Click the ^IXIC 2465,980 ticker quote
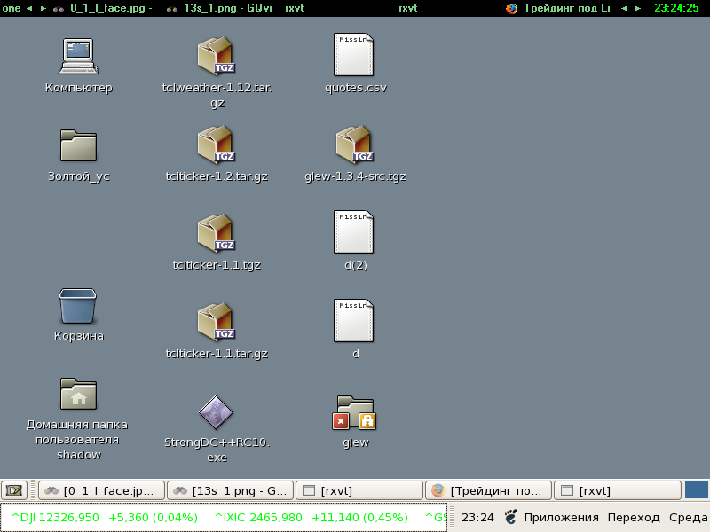Image resolution: width=710 pixels, height=532 pixels. (x=312, y=517)
